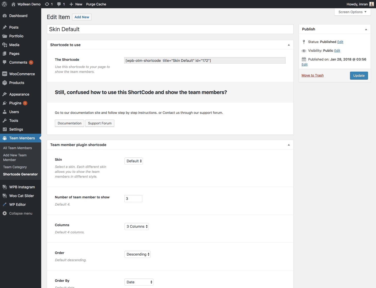Screen dimensions: 376x288
Task: Open the WooCommerce sidebar icon
Action: pyautogui.click(x=5, y=74)
